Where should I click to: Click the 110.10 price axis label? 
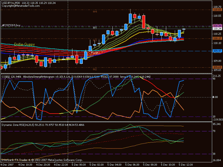[x=217, y=43]
